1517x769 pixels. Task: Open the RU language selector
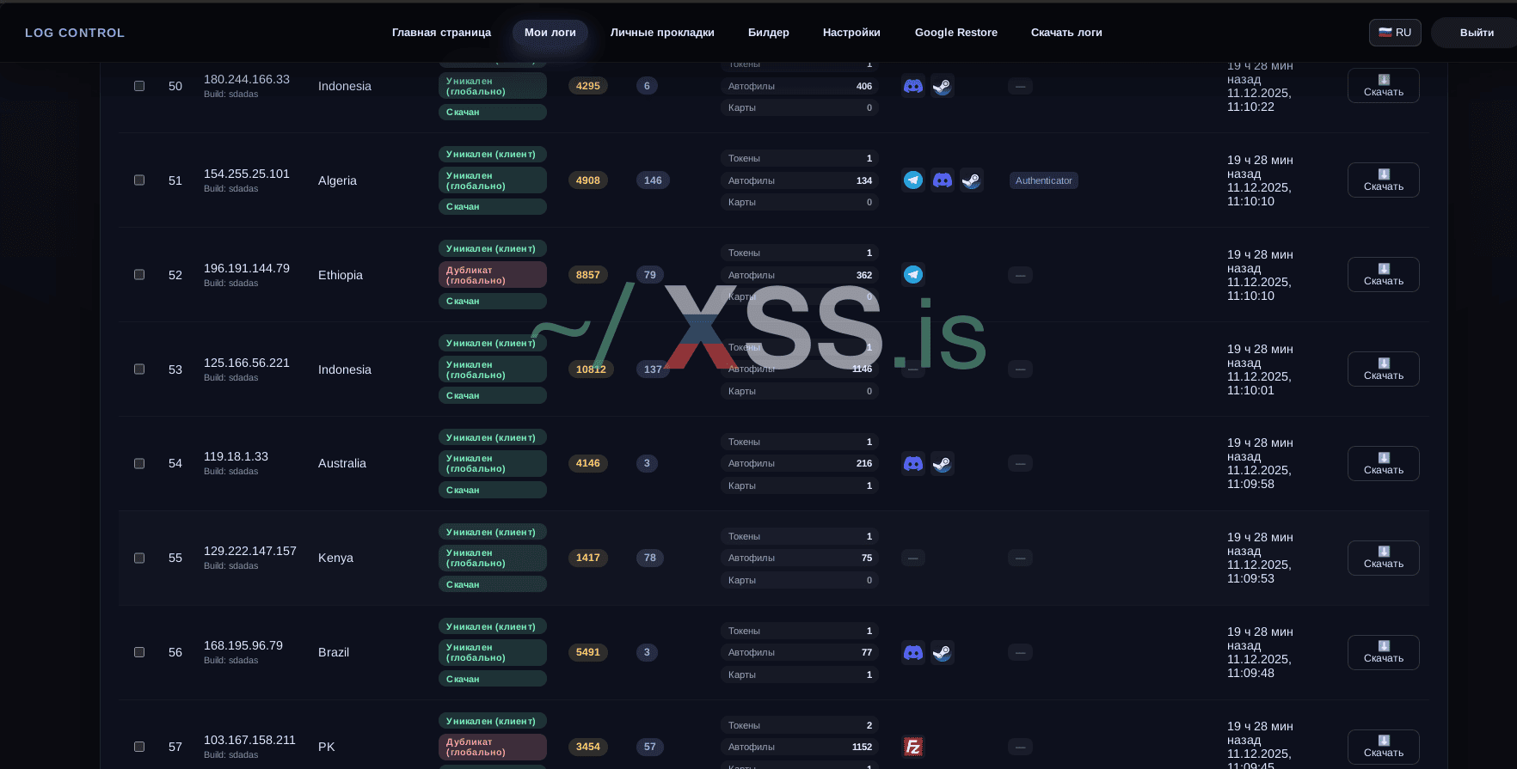pos(1395,33)
